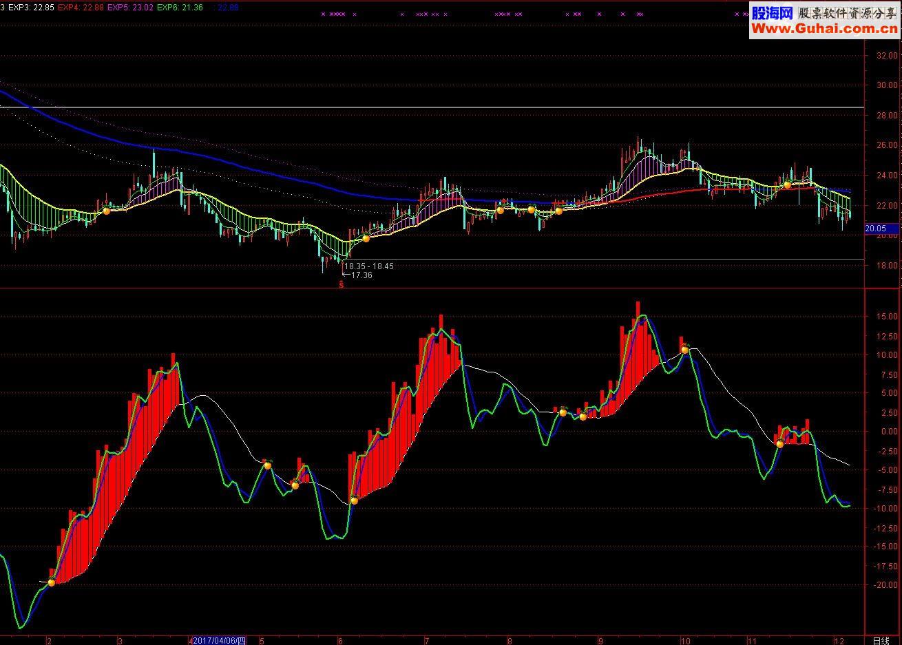This screenshot has width=902, height=645.
Task: Click the -10.00 indicator axis label
Action: 885,508
